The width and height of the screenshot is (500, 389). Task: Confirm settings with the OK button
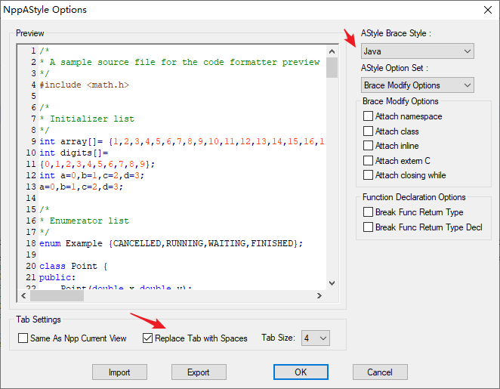[301, 372]
